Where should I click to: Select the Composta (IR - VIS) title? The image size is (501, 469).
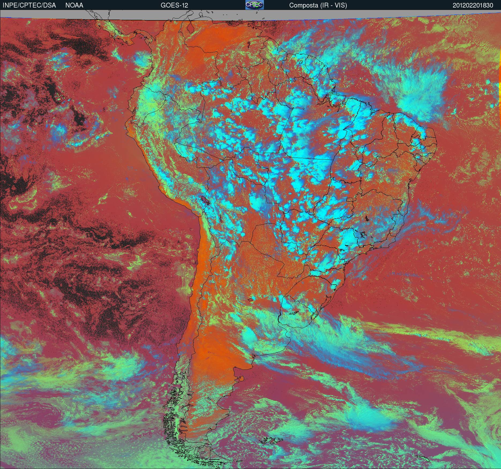pyautogui.click(x=318, y=5)
